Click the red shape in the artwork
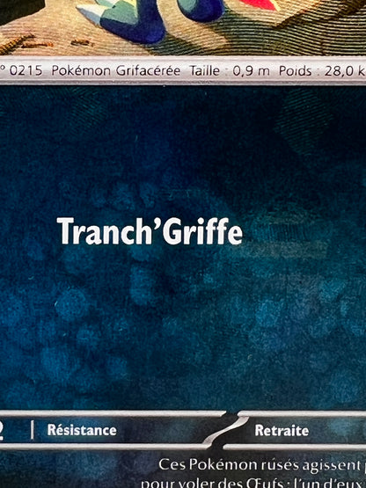The image size is (366, 488). pos(261,4)
